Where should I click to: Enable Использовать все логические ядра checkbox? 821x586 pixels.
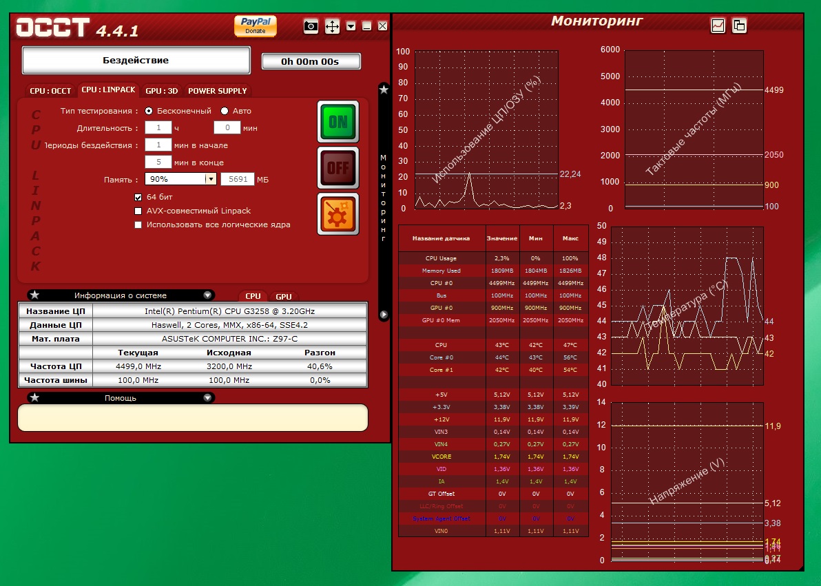[x=138, y=224]
